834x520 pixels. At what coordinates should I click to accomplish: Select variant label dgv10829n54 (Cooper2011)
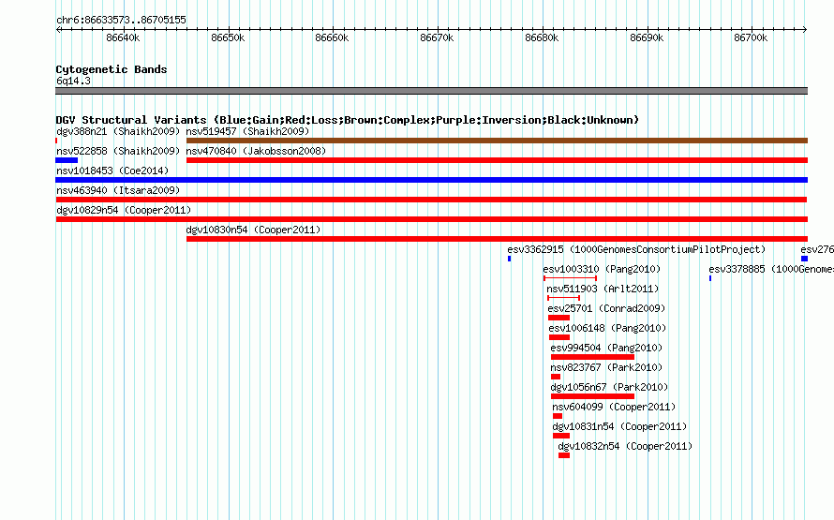point(124,210)
